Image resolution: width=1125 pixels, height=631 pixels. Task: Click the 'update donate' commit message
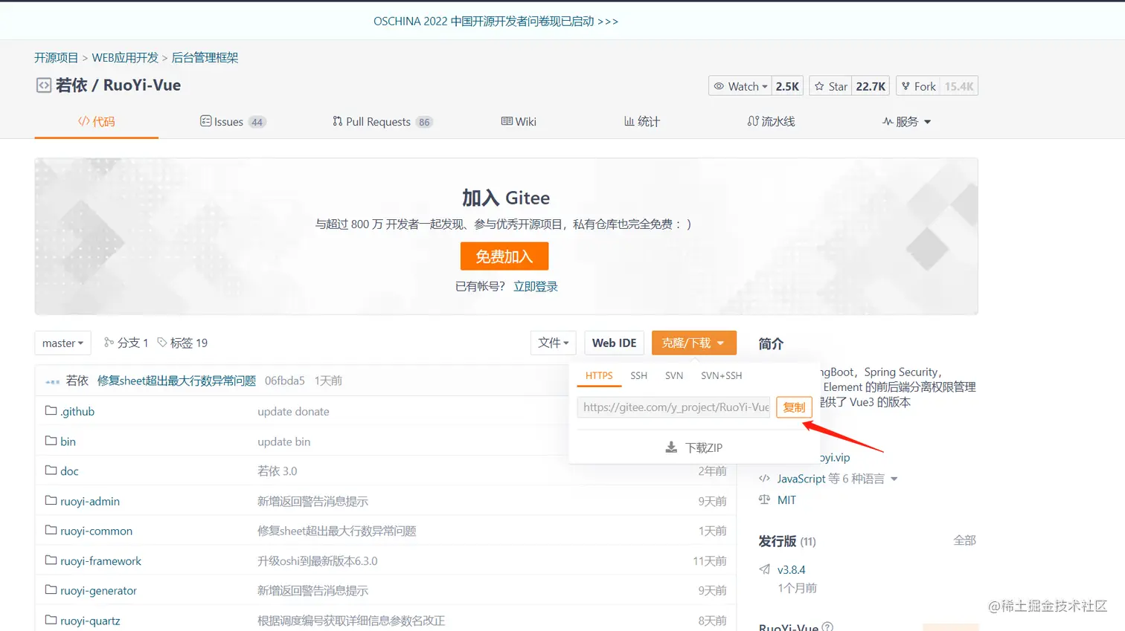(293, 411)
